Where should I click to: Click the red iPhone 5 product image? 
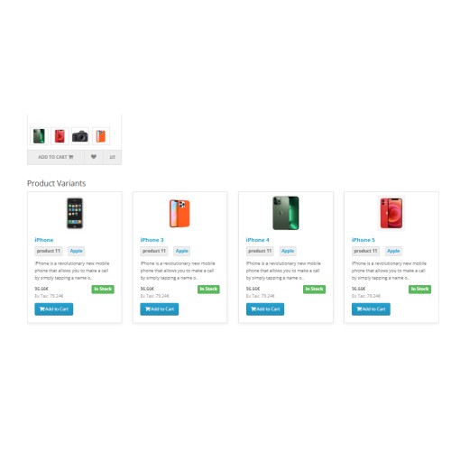(x=391, y=213)
